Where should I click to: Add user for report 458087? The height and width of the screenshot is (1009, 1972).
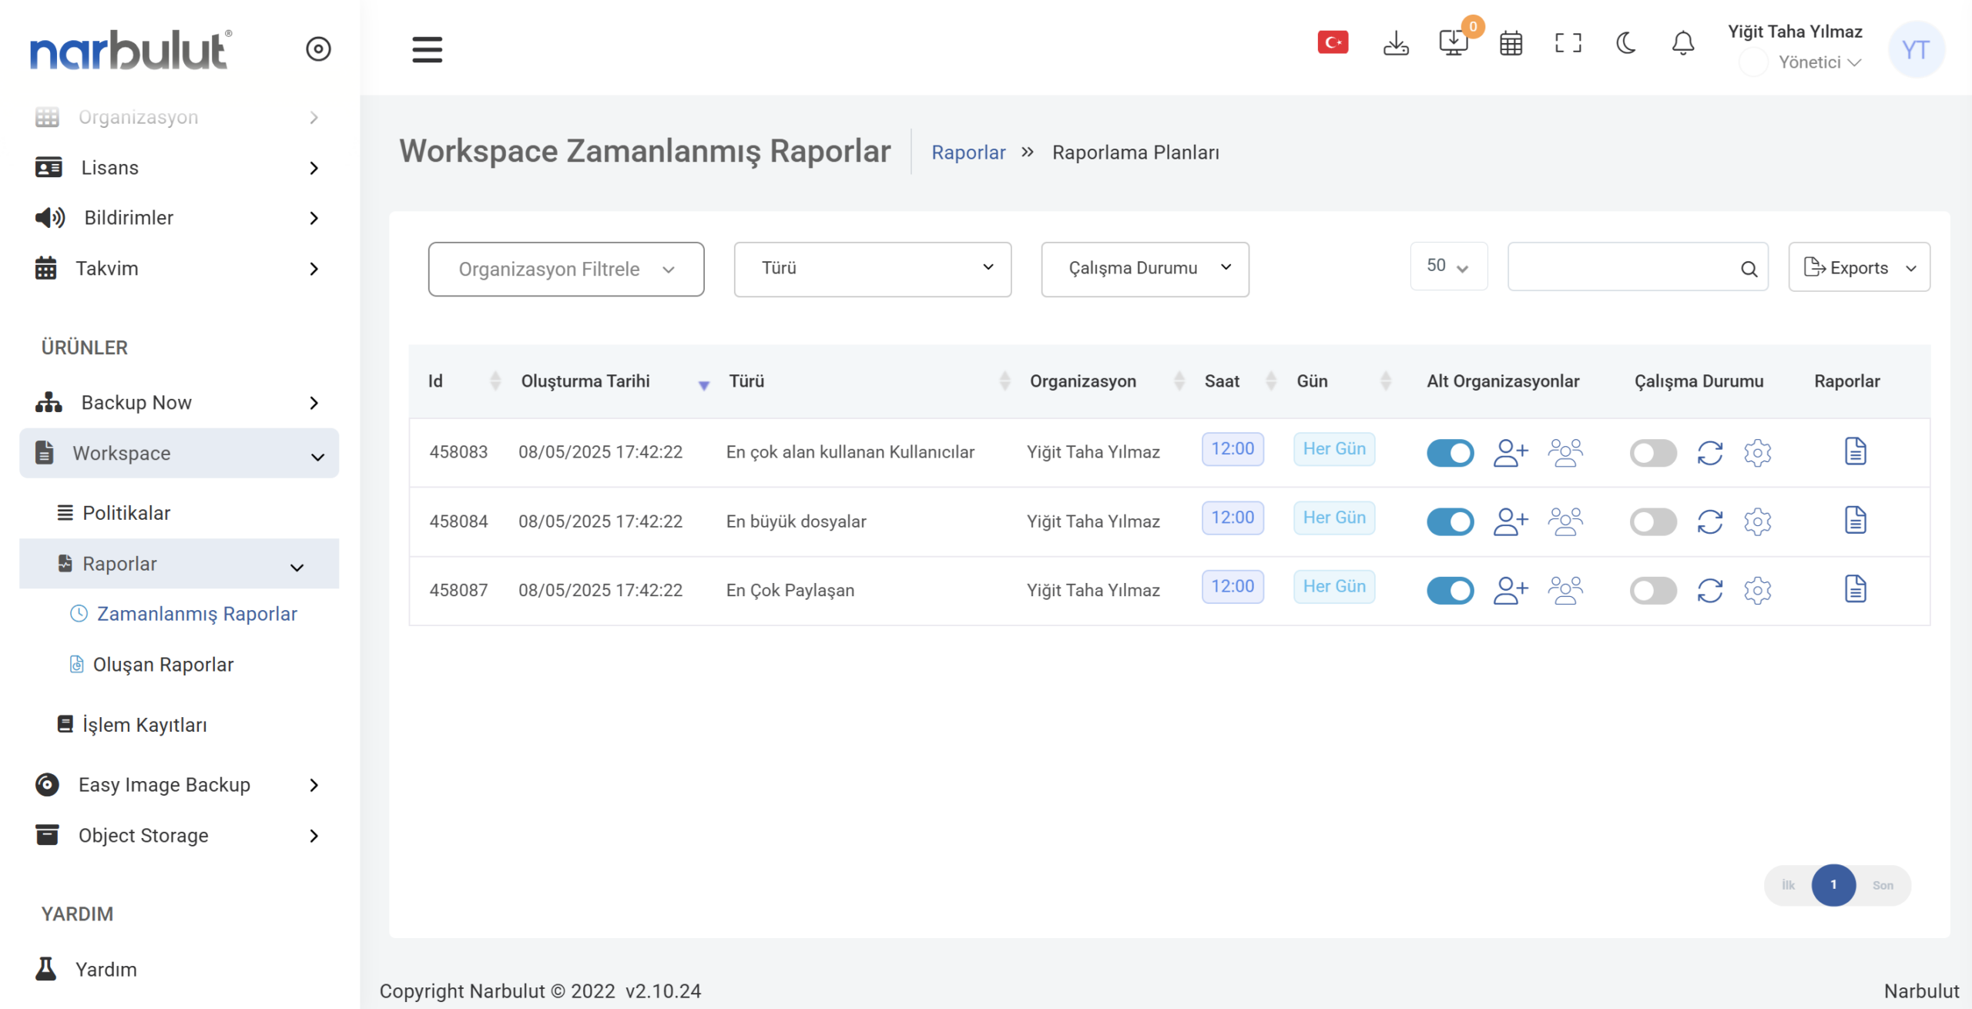pyautogui.click(x=1510, y=591)
